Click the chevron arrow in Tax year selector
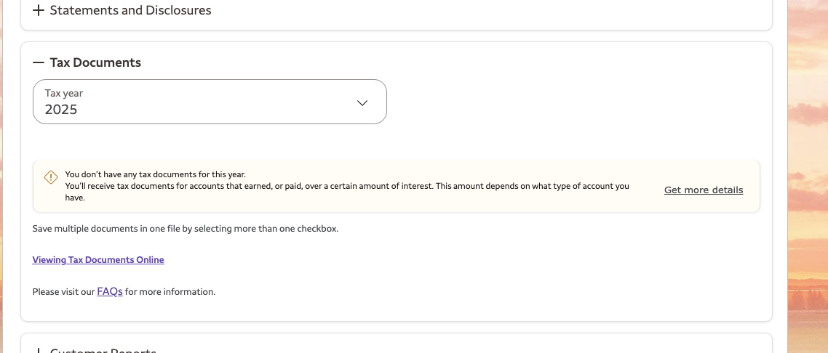828x353 pixels. (x=362, y=102)
